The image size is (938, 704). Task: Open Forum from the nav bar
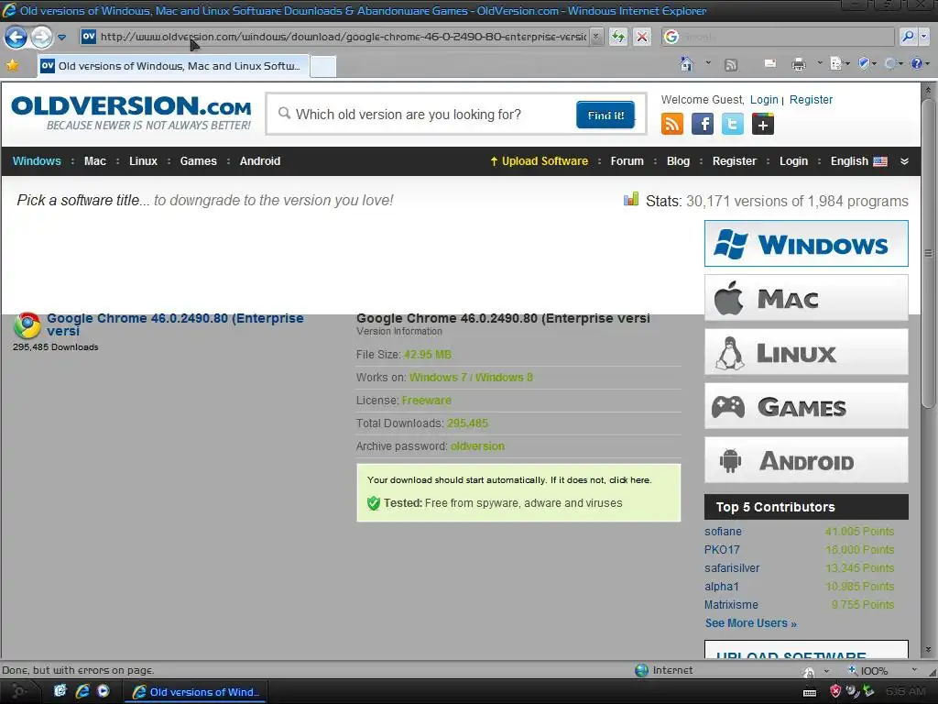[x=627, y=161]
